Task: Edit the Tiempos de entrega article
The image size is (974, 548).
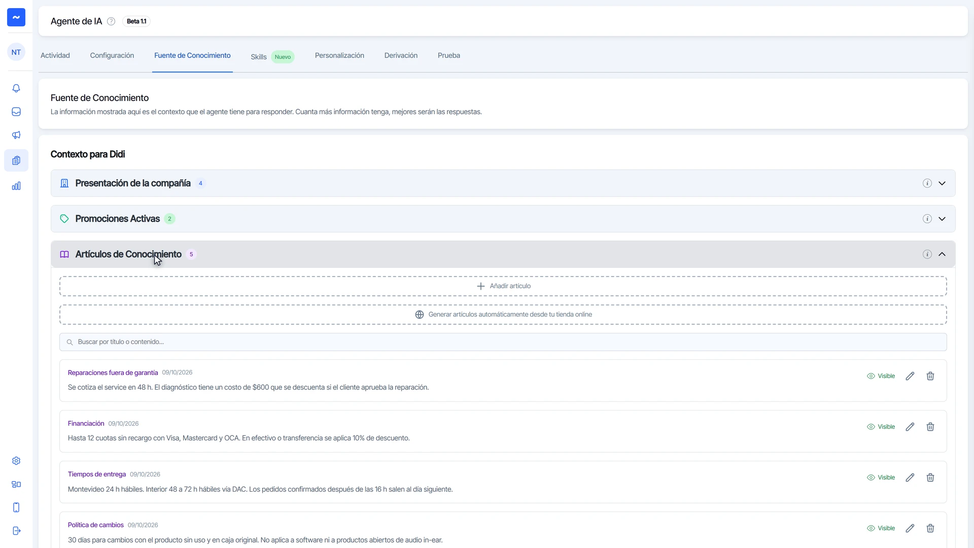Action: coord(910,477)
